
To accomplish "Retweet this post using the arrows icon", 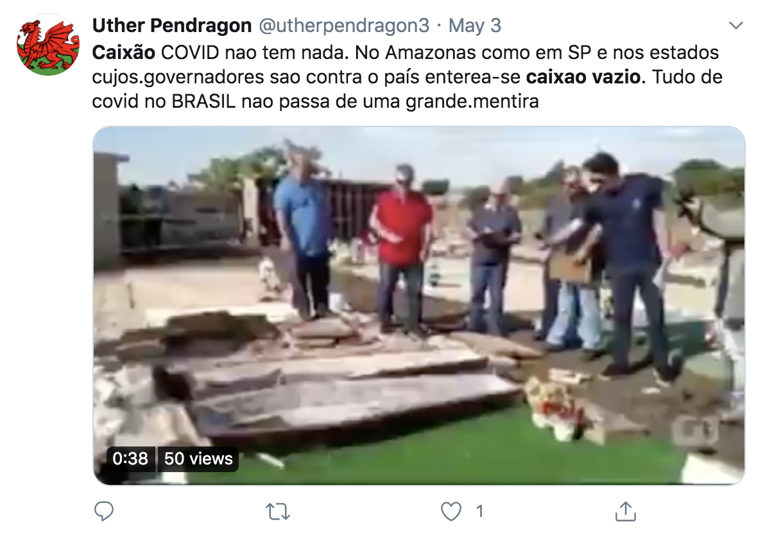I will pos(278,512).
